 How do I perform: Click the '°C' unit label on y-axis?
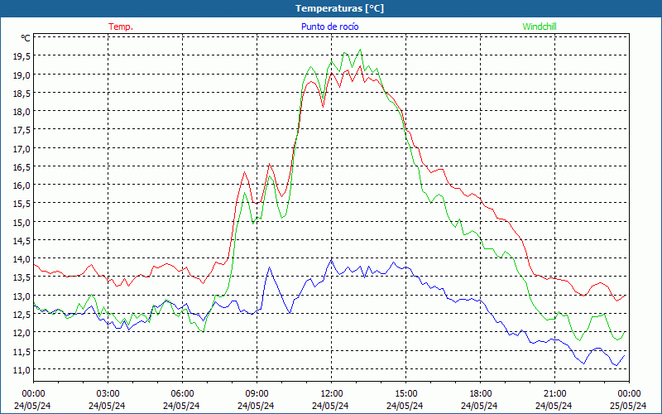(26, 38)
